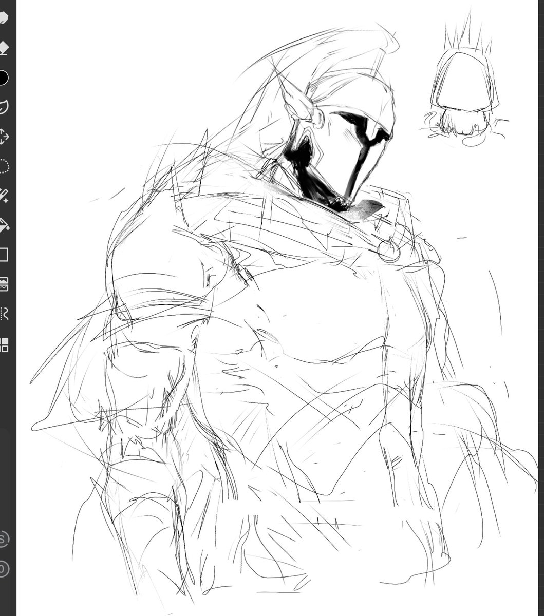This screenshot has width=544, height=616.
Task: Select the Move/transform arrows tool
Action: pos(4,137)
